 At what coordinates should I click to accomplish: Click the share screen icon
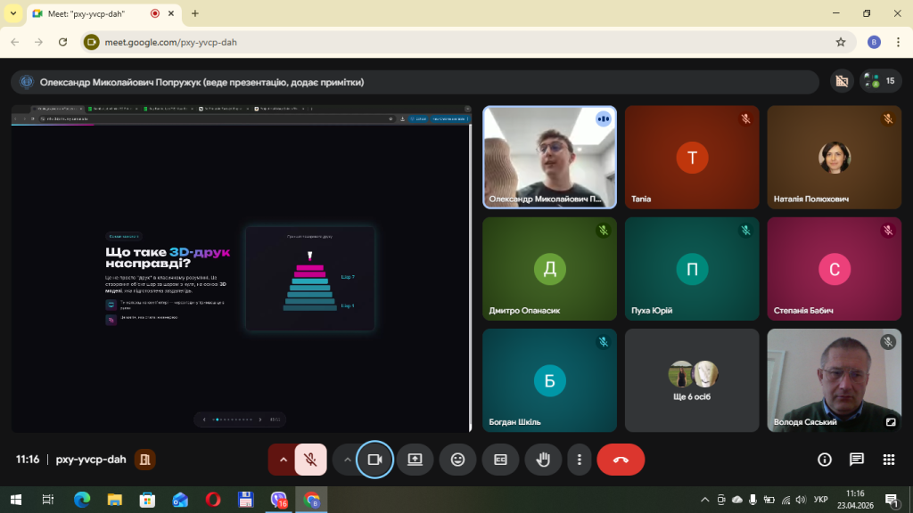coord(415,460)
